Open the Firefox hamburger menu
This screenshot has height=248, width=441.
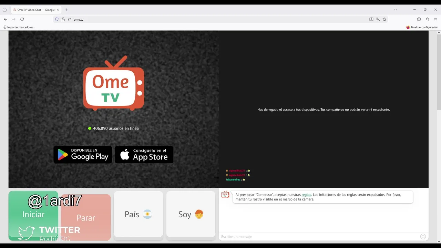click(x=435, y=19)
